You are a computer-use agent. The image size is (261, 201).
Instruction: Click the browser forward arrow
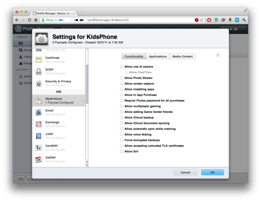pos(23,20)
